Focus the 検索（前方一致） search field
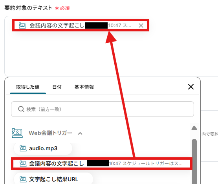This screenshot has height=184, width=218. (x=103, y=109)
